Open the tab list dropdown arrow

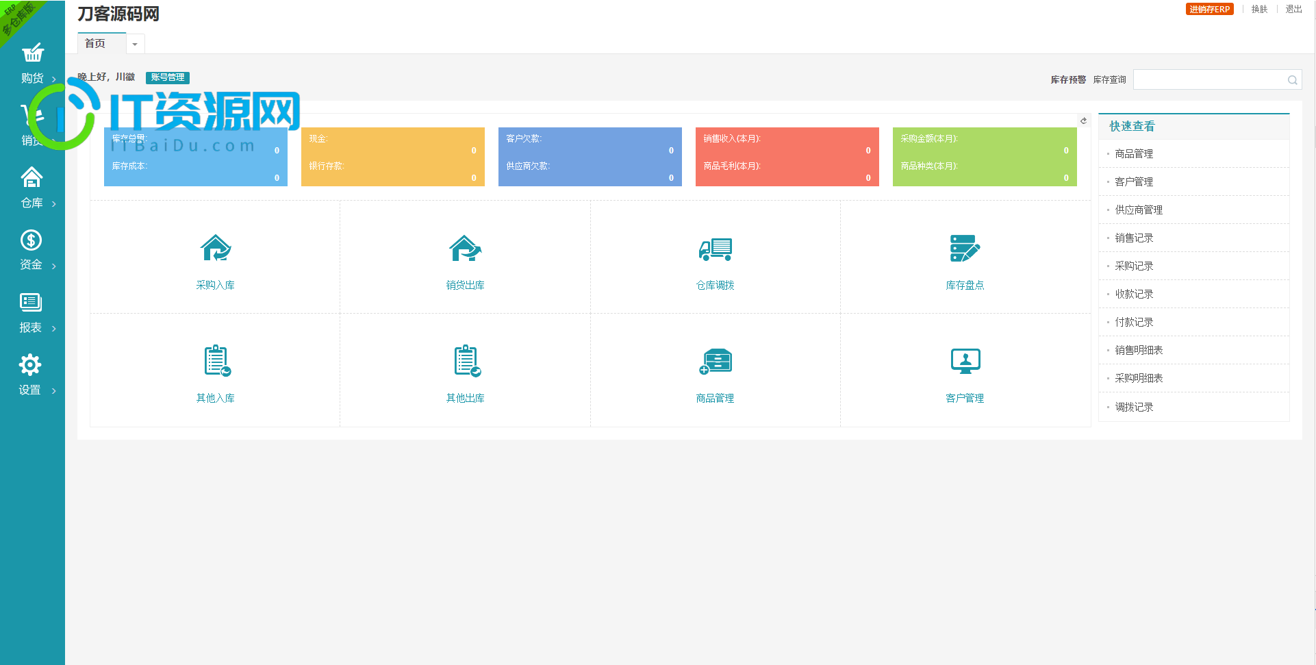coord(135,44)
